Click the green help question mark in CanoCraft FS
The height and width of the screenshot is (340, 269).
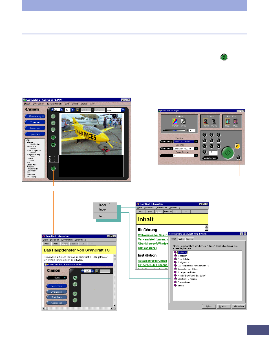[x=53, y=169]
